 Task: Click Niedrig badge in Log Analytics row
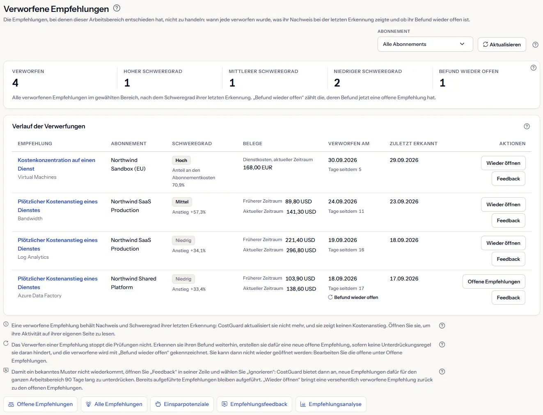click(183, 240)
